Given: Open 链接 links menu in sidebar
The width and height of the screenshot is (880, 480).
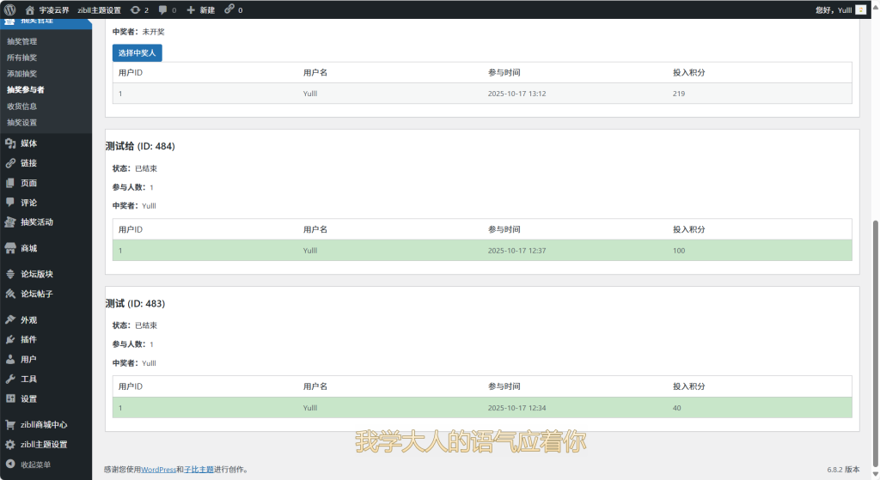Looking at the screenshot, I should tap(28, 163).
